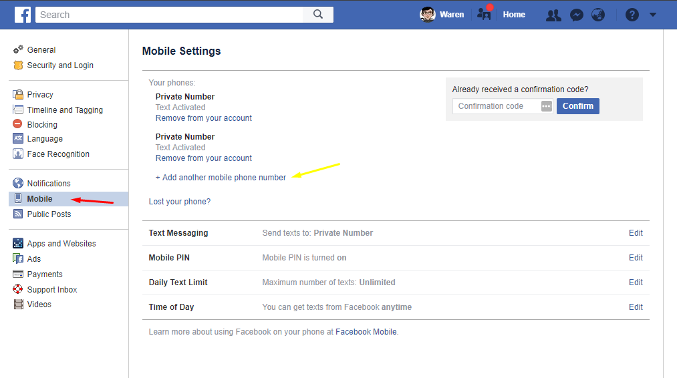This screenshot has height=378, width=677.
Task: Click the Daily Text Limit row label
Action: coord(178,282)
